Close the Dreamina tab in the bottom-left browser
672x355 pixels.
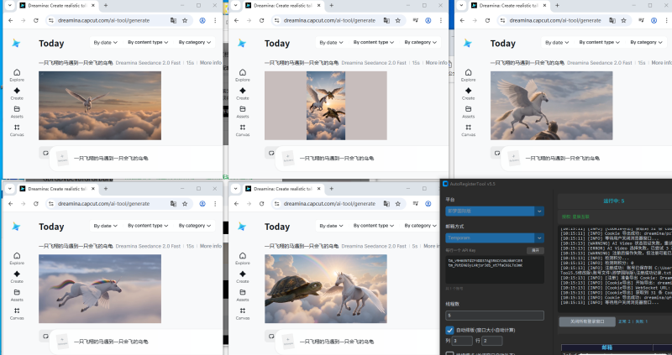coord(93,189)
